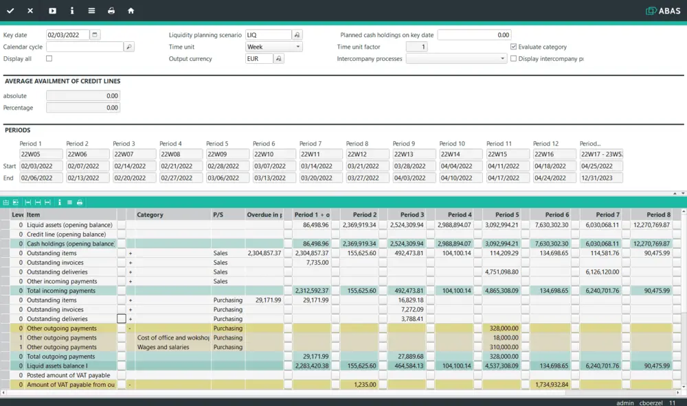Click the P/S column header
687x406 pixels.
[x=228, y=215]
